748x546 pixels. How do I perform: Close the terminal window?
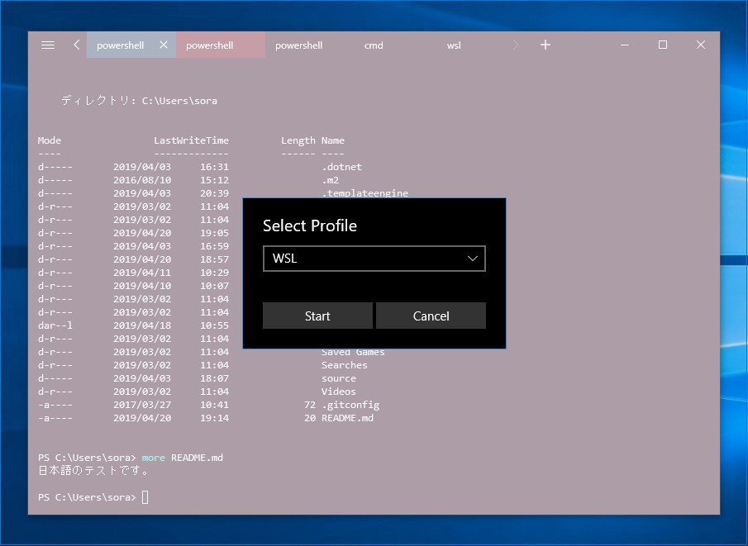(701, 45)
